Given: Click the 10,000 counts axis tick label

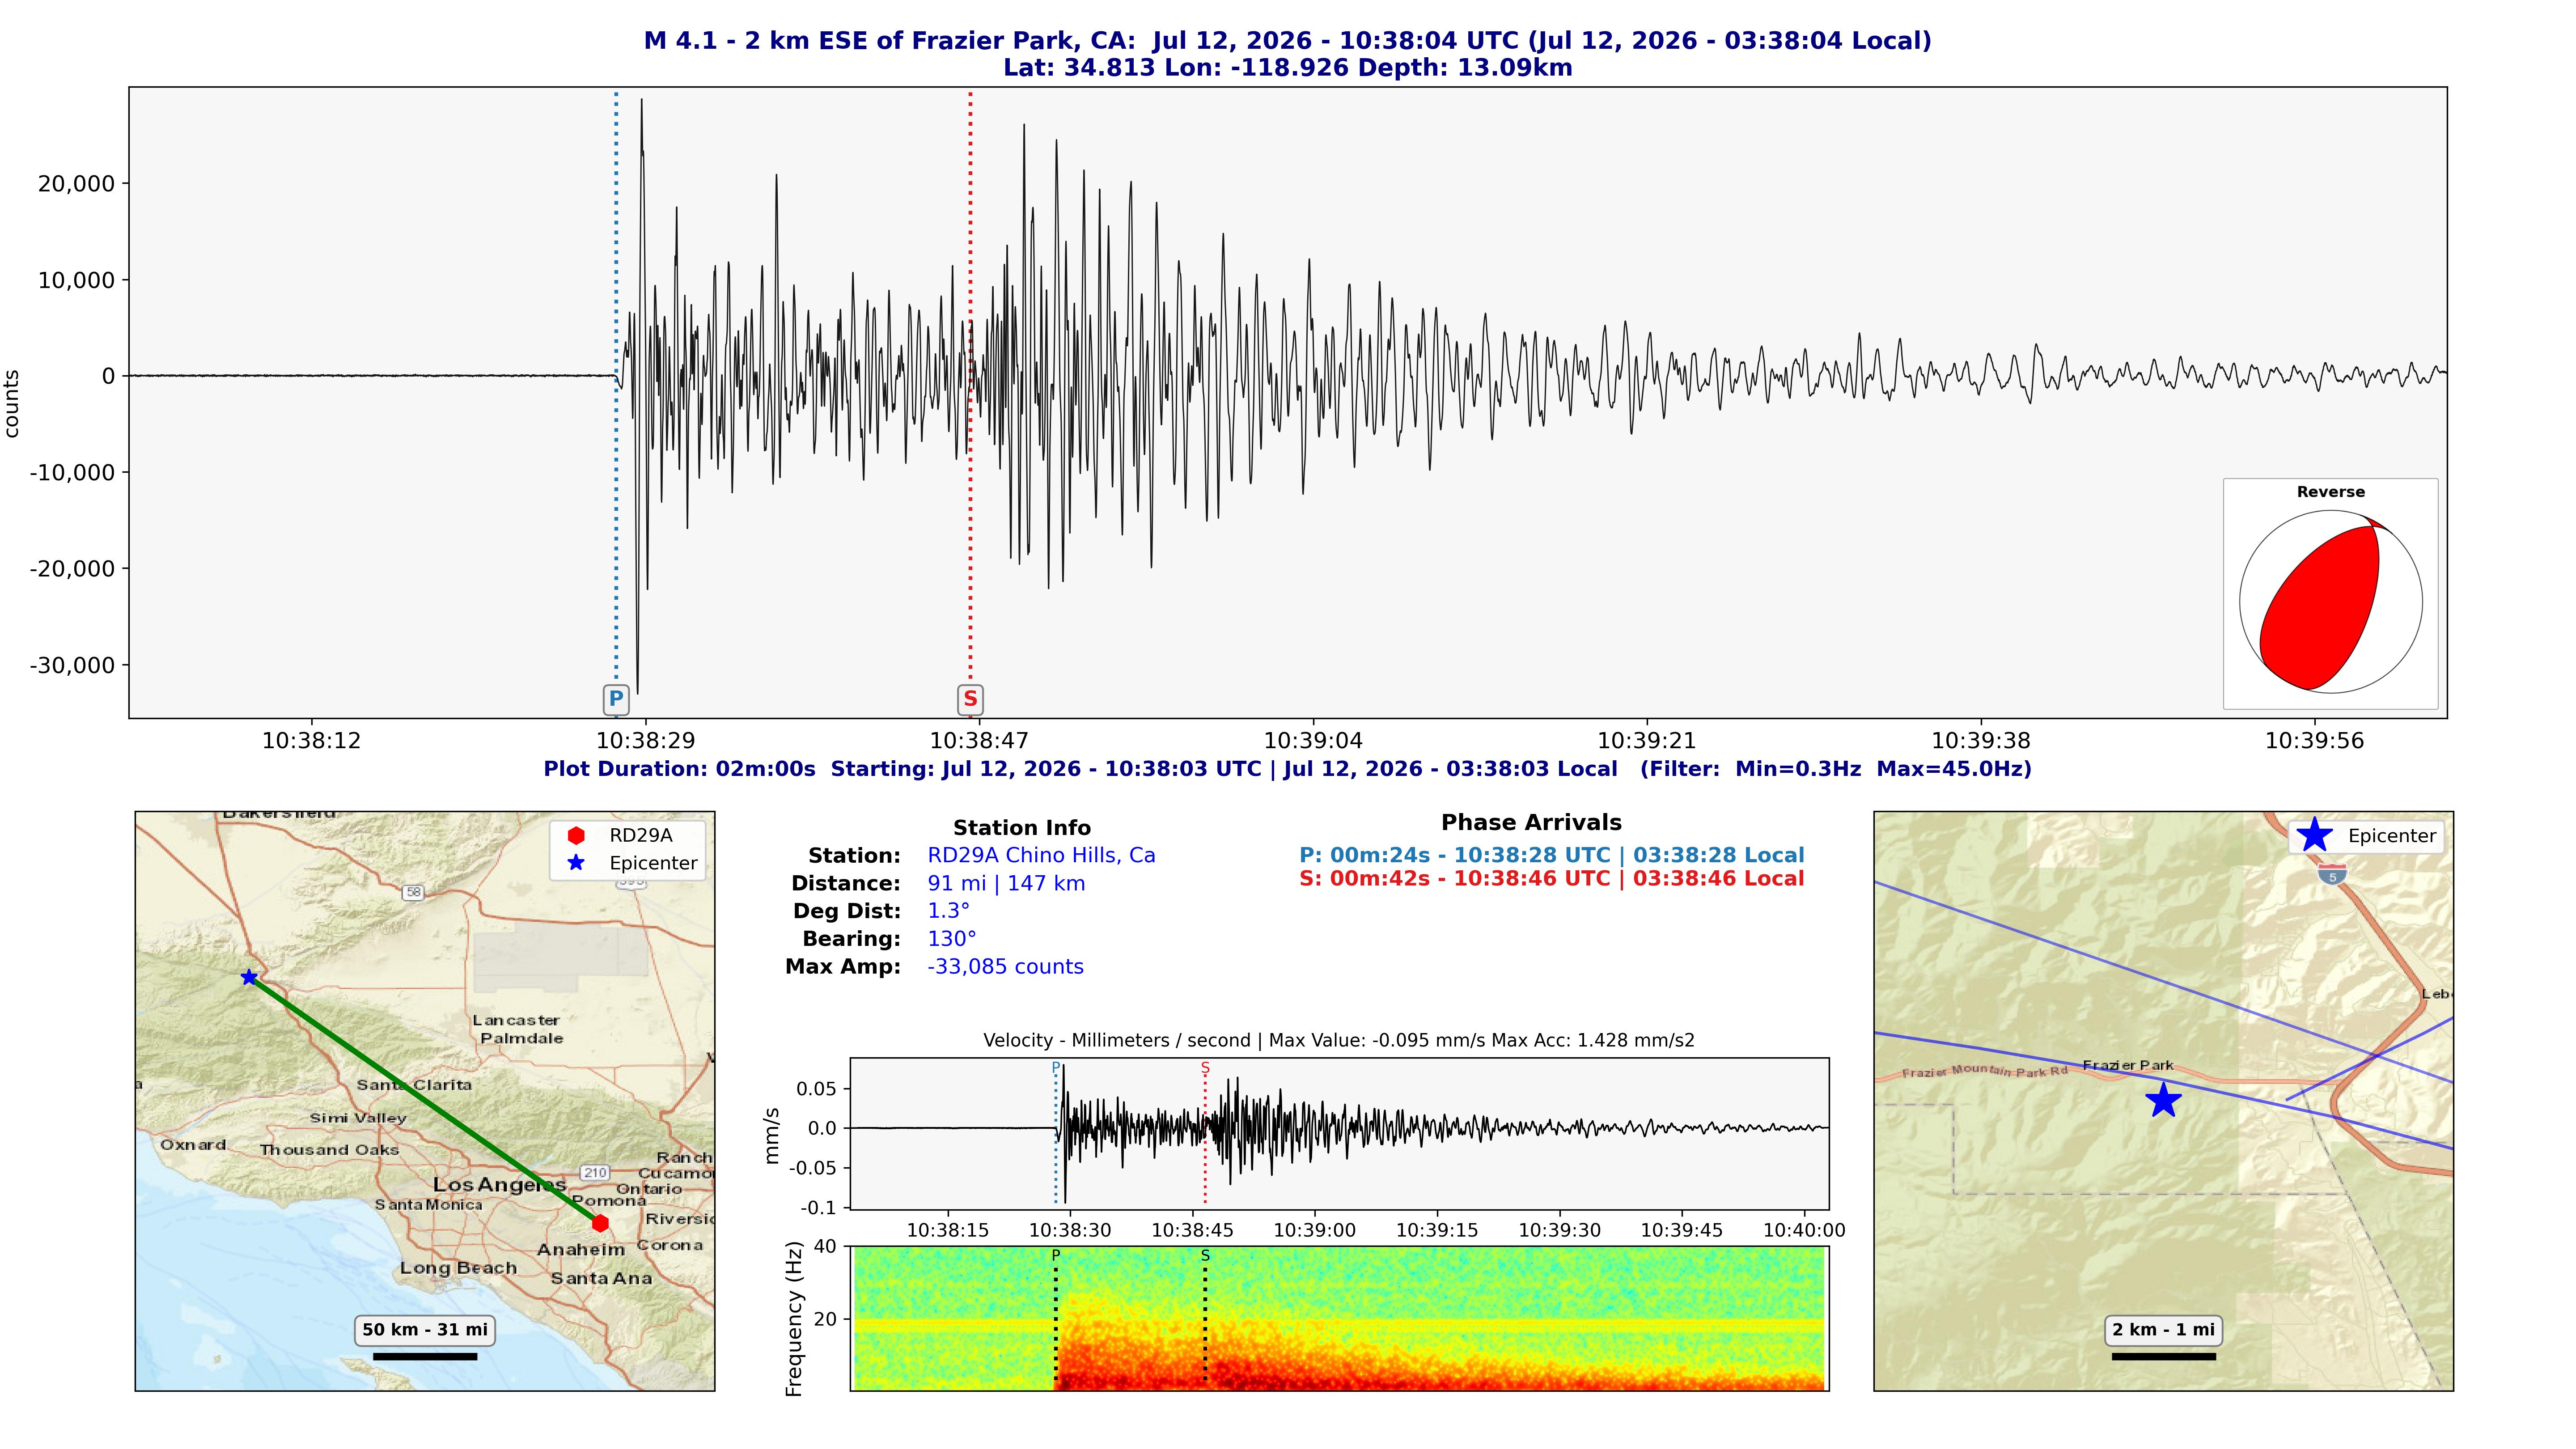Looking at the screenshot, I should (77, 280).
